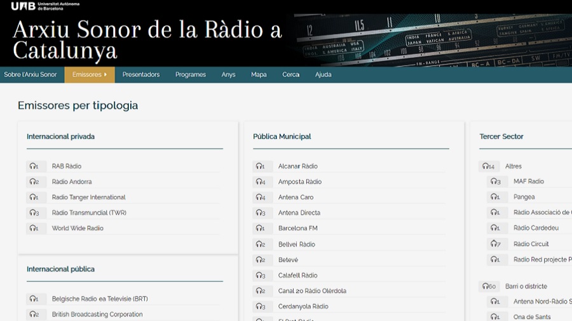Open the Ajuda help page
Viewport: 572px width, 321px height.
(323, 75)
